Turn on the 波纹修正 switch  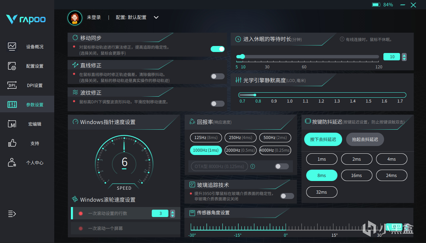[218, 104]
